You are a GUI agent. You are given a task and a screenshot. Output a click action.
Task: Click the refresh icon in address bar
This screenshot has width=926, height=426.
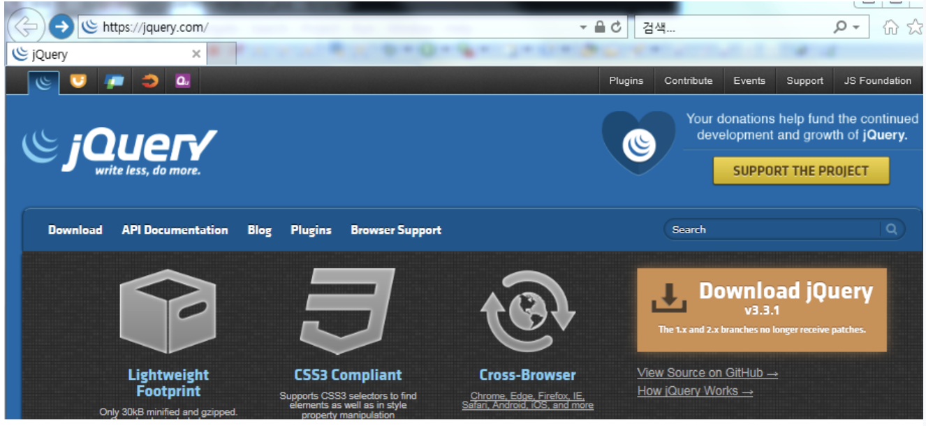coord(616,27)
